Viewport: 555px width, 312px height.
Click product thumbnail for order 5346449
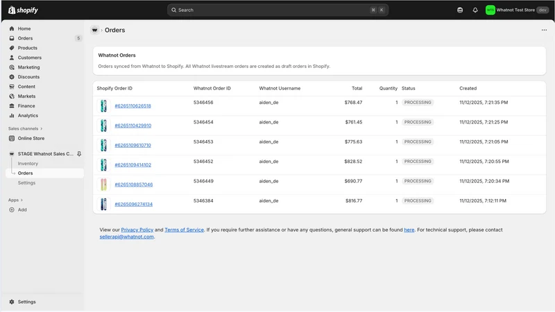pos(103,184)
